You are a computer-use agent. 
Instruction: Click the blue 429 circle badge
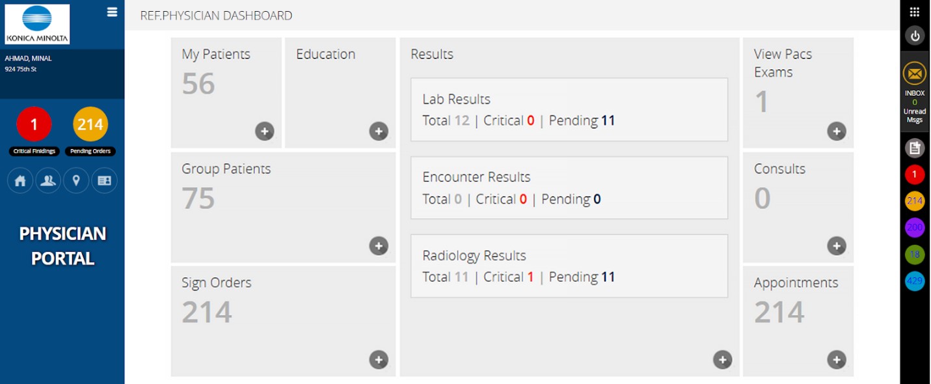pos(915,281)
